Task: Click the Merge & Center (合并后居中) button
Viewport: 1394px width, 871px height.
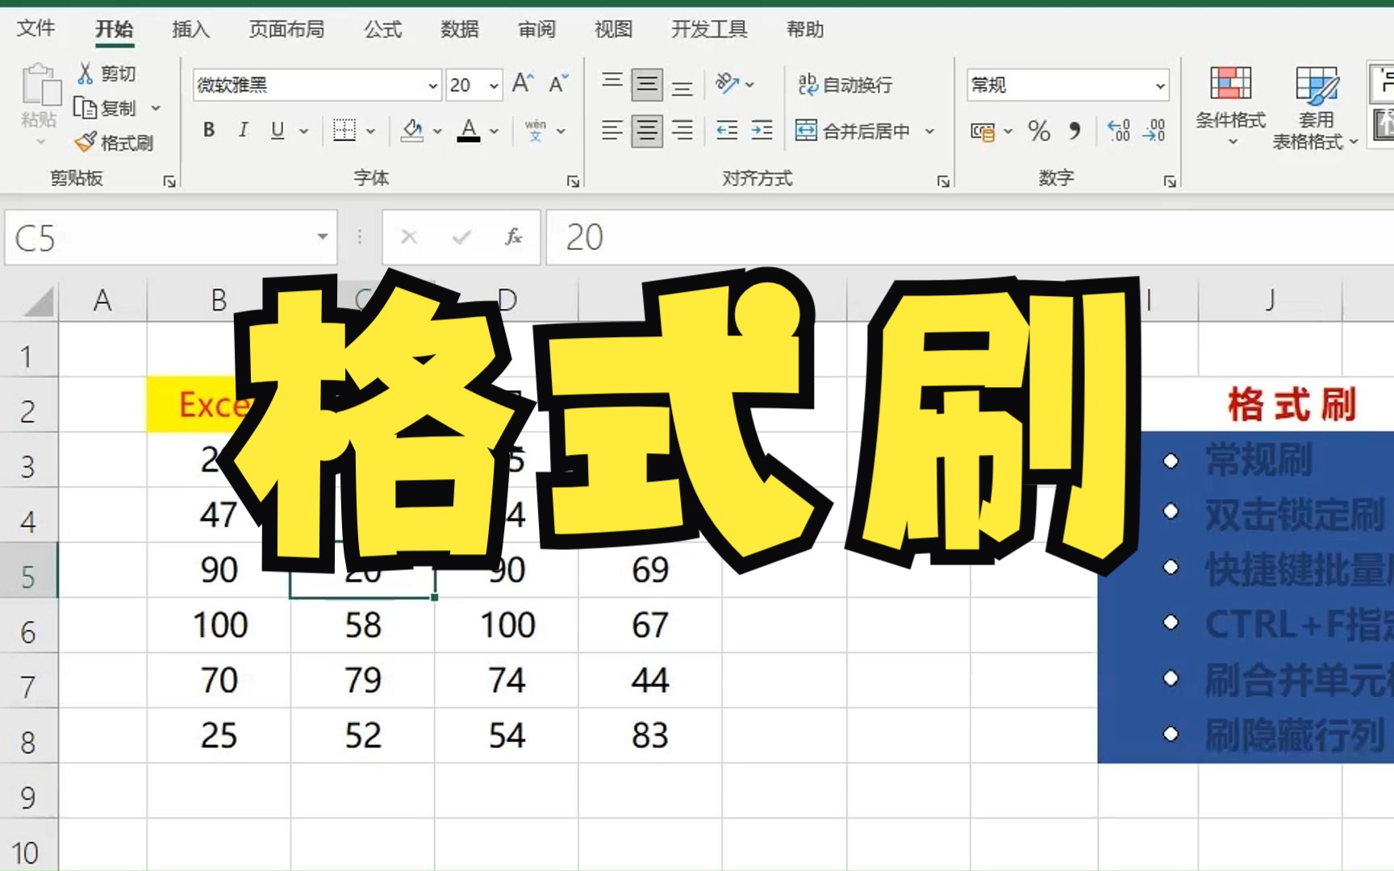Action: pos(854,131)
